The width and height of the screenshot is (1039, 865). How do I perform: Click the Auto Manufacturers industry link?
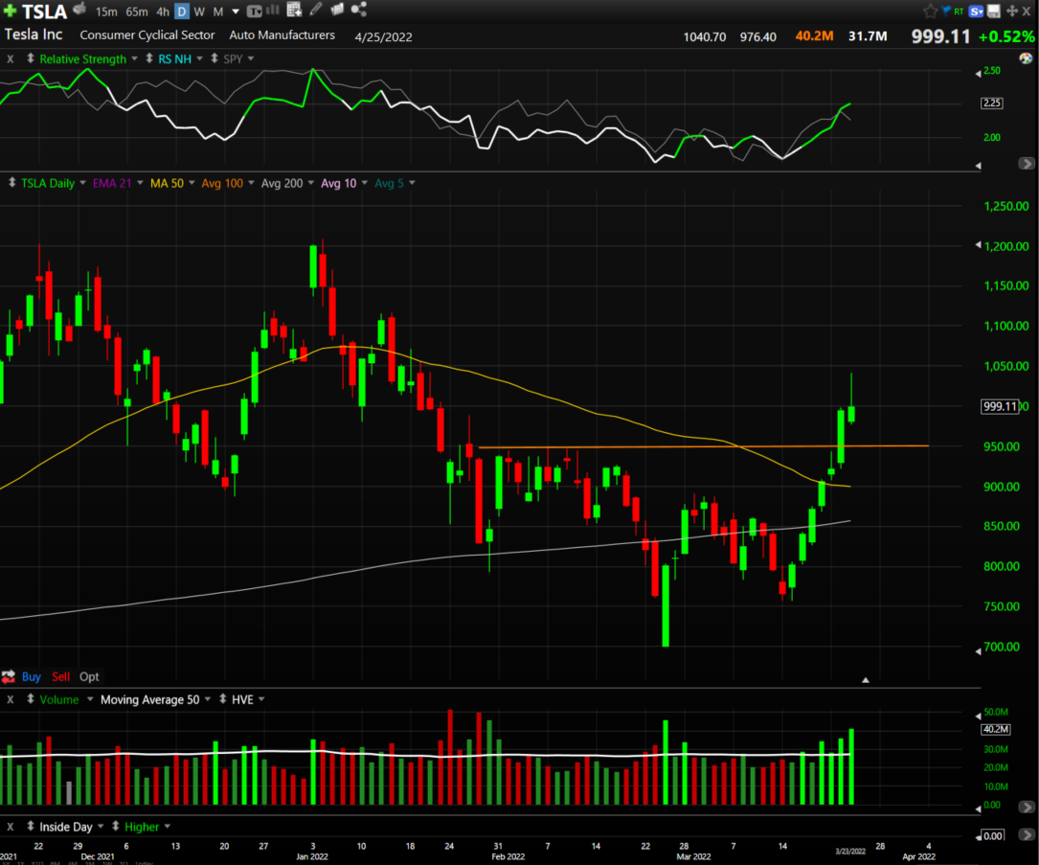click(282, 35)
